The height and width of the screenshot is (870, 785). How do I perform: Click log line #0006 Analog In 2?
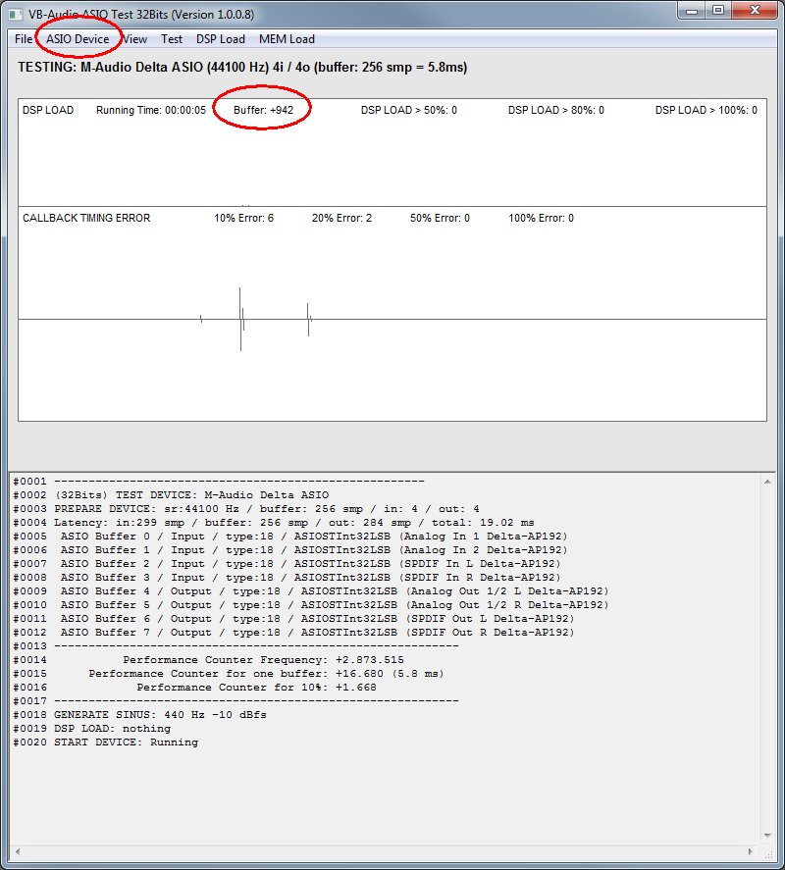[x=290, y=550]
